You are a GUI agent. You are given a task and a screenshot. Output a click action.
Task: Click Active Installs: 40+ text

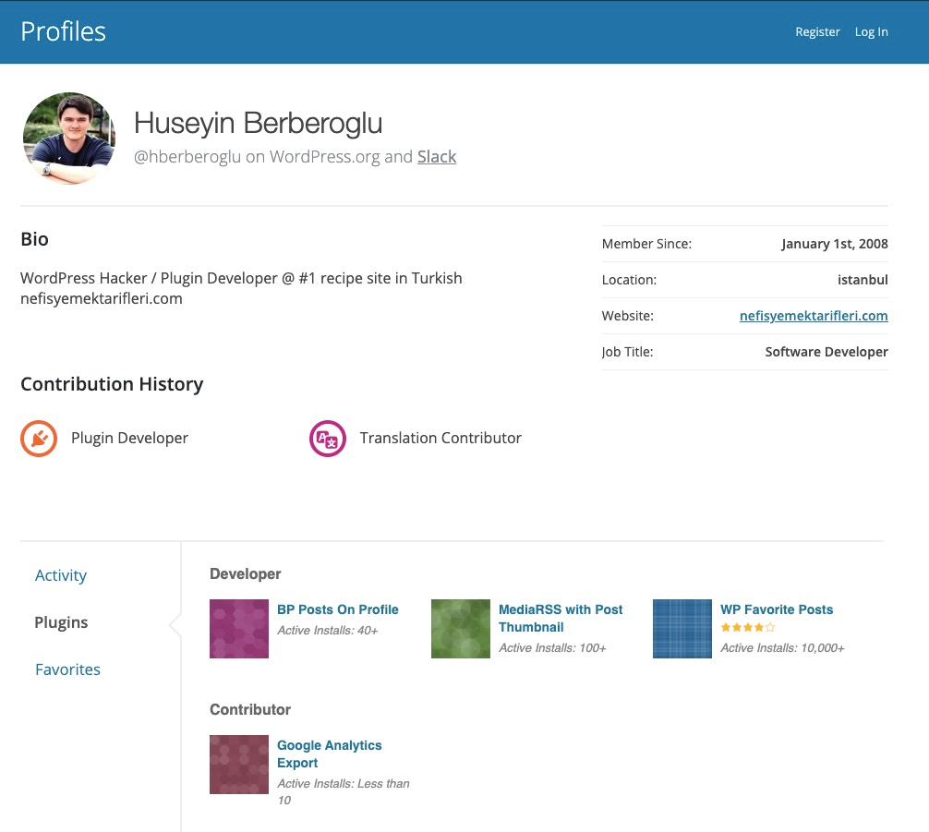point(328,631)
